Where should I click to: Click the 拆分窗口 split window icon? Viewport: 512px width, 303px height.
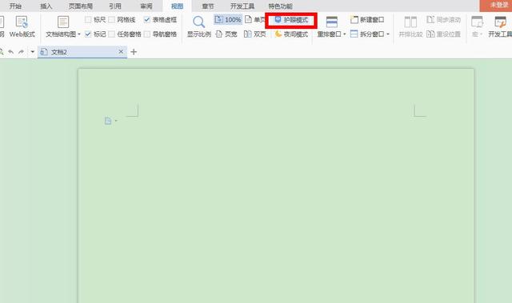[354, 34]
